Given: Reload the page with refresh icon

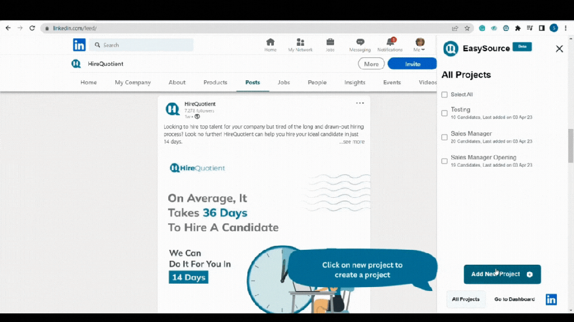Looking at the screenshot, I should [x=32, y=28].
